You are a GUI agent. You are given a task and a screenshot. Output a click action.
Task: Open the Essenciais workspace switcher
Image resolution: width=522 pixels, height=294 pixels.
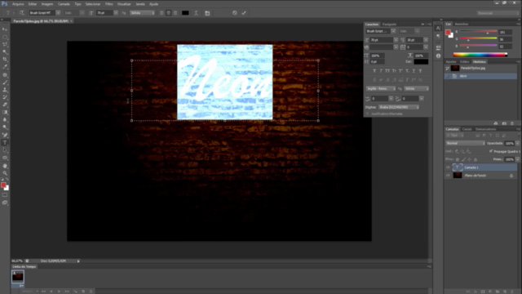pos(498,13)
